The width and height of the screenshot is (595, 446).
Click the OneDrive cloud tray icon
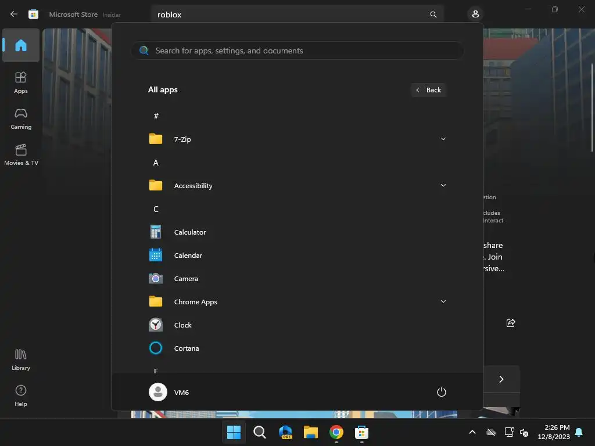click(x=491, y=432)
